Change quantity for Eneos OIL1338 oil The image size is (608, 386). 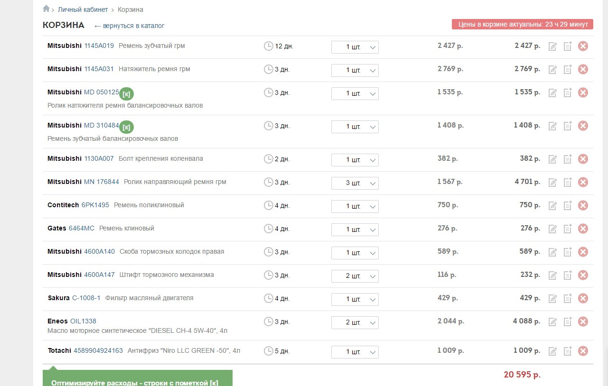coord(355,322)
